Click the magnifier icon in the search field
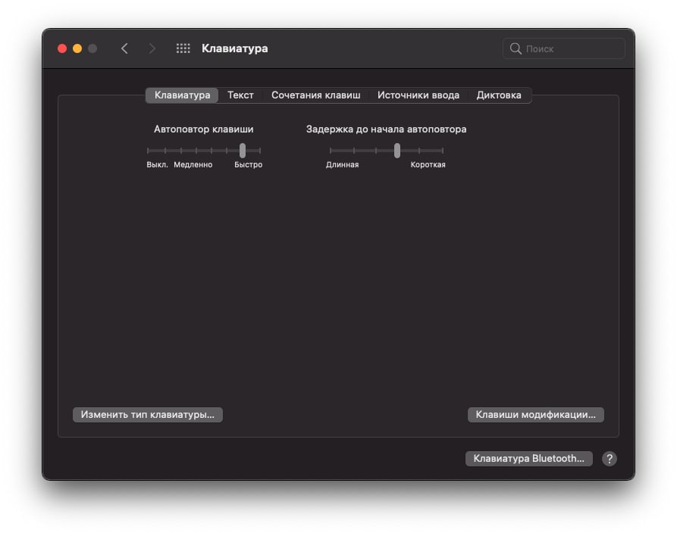This screenshot has width=677, height=536. (x=516, y=48)
